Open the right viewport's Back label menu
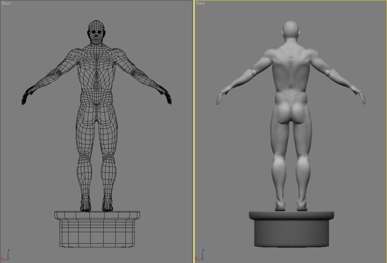 click(x=200, y=3)
